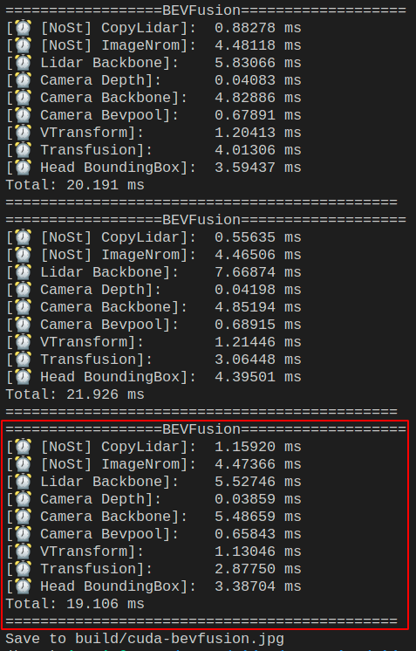
Task: Select the line 'Total: 21.926 ms'
Action: click(x=75, y=394)
